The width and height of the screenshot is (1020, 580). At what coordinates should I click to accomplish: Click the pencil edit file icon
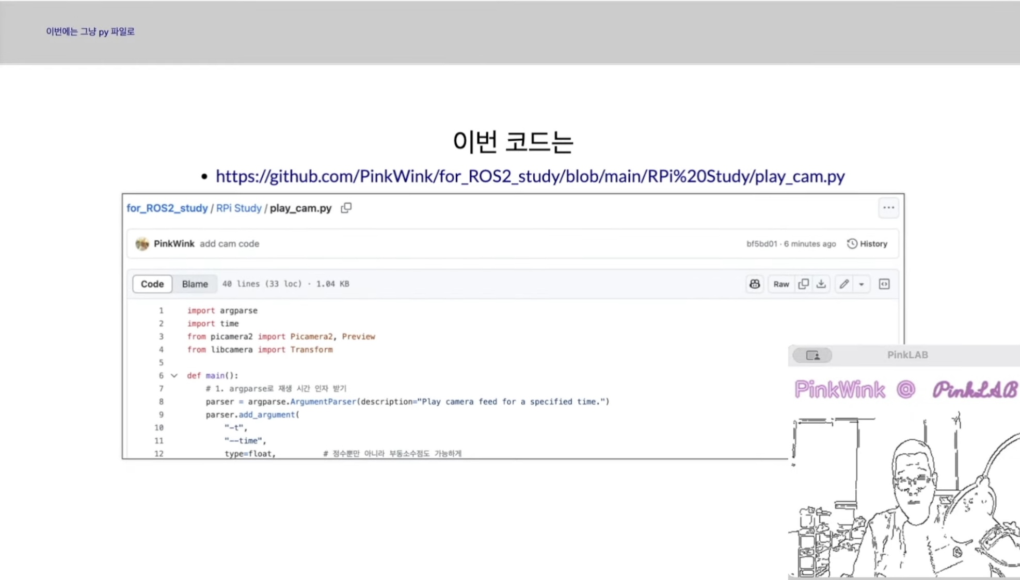click(844, 284)
